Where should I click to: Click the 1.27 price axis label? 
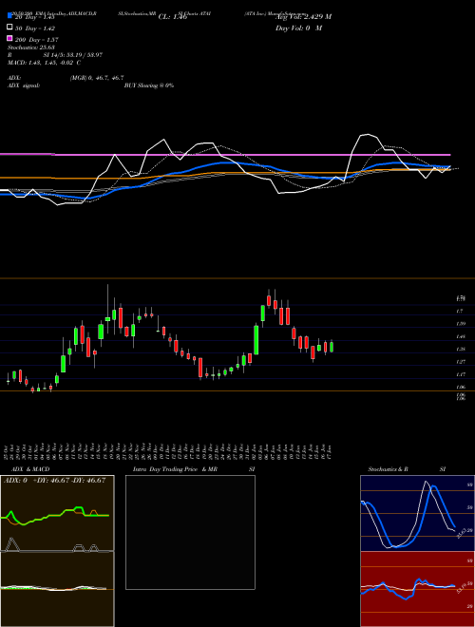coord(460,362)
